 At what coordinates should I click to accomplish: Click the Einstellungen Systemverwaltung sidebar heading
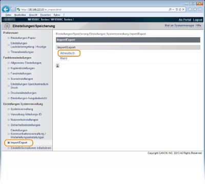click(x=23, y=104)
